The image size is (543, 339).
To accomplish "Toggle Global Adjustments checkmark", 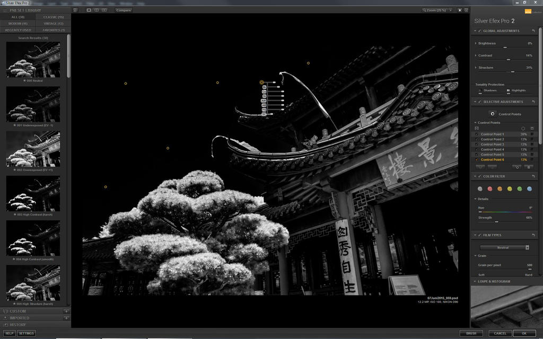I will coord(479,31).
